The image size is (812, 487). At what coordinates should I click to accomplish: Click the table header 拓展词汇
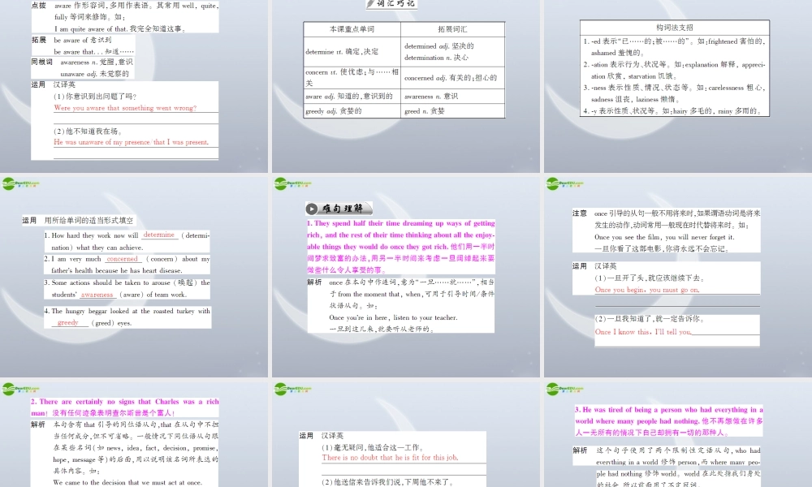(x=452, y=29)
